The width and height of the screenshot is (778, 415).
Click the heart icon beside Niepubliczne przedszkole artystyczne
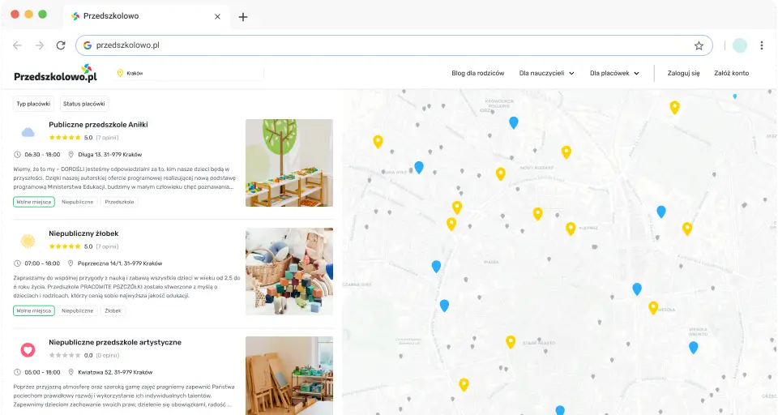point(28,349)
